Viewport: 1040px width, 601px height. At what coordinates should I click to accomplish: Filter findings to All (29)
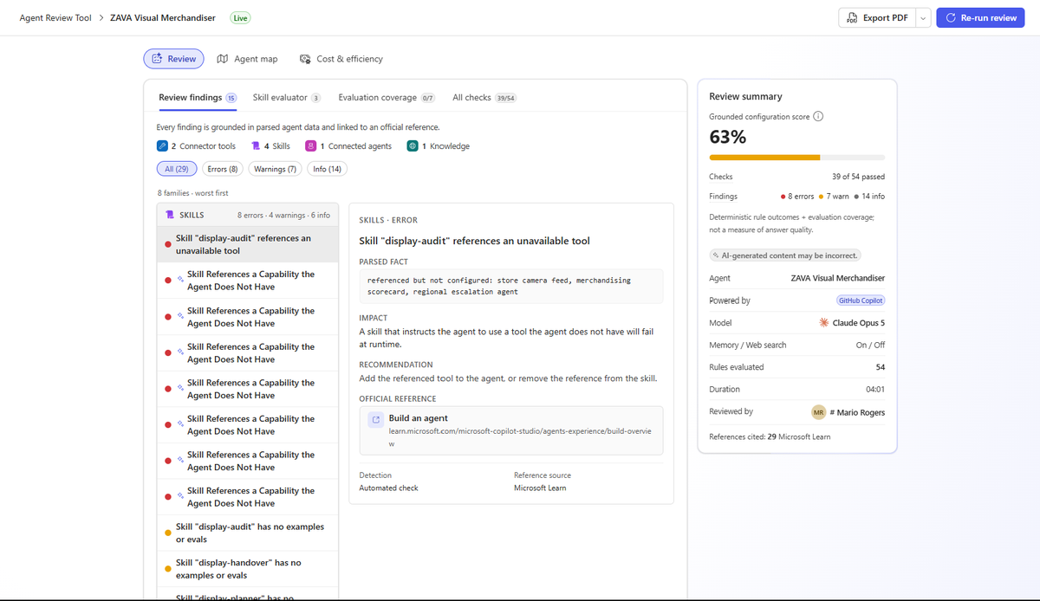click(178, 169)
